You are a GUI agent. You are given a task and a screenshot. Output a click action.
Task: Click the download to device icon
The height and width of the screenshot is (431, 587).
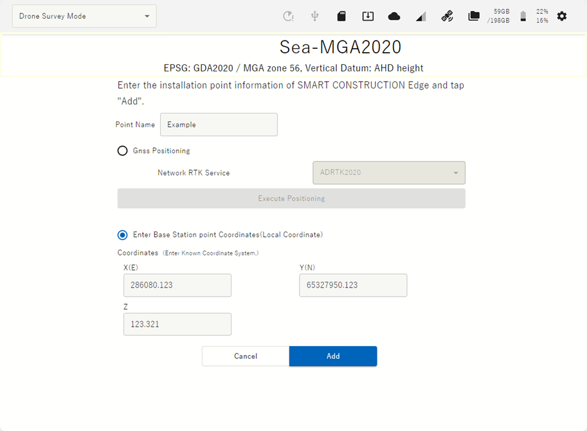368,16
